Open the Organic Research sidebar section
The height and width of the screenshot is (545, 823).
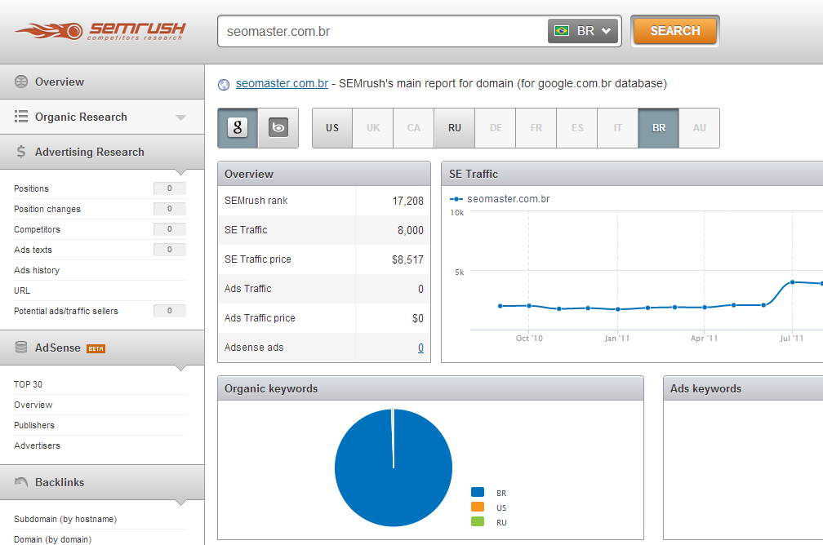coord(102,117)
